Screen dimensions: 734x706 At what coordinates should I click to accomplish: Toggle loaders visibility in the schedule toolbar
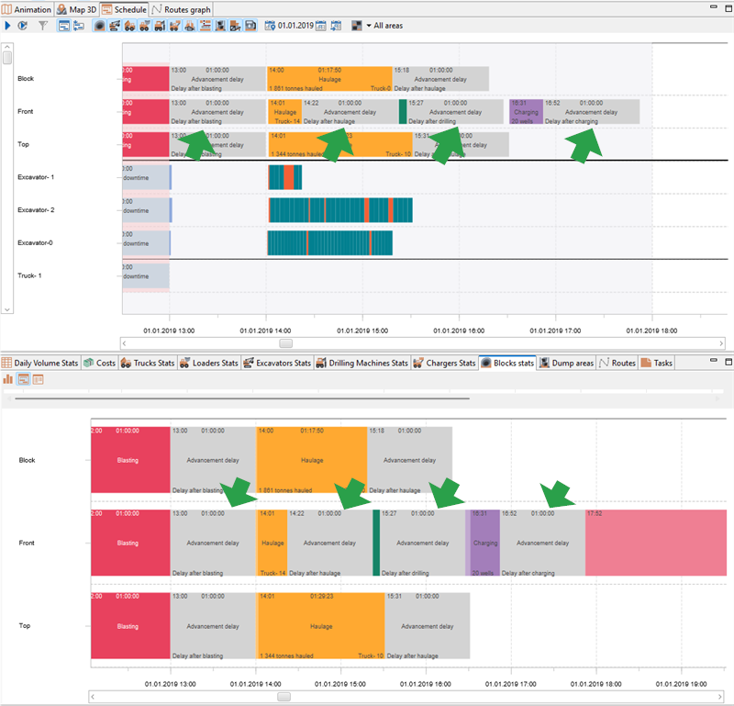coord(145,26)
